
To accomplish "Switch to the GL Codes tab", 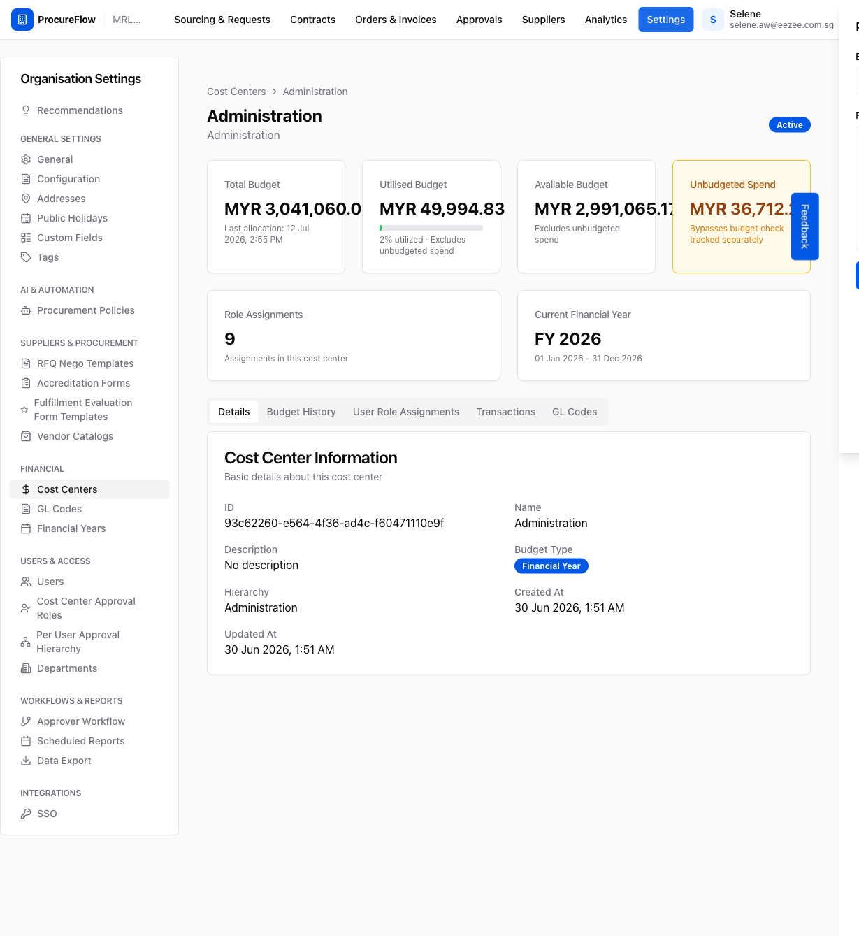I will click(575, 412).
